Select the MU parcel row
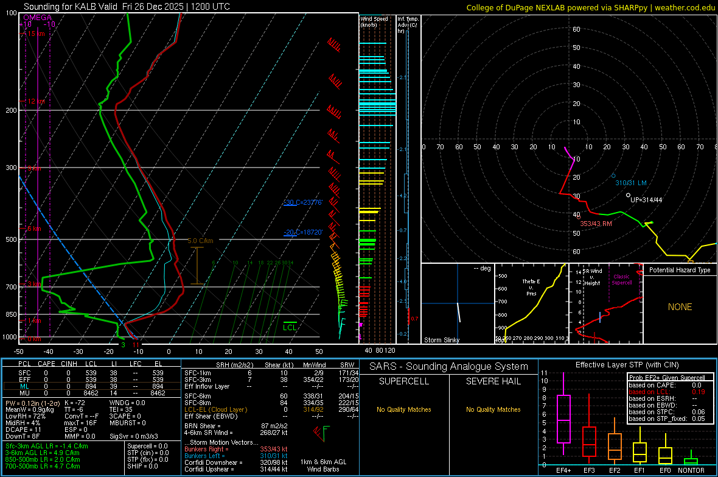Screen dimensions: 718x477 (x=92, y=393)
